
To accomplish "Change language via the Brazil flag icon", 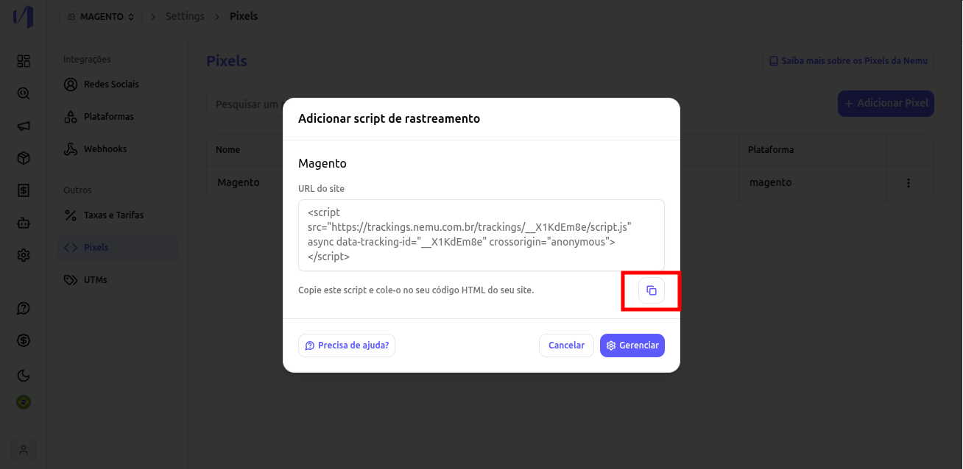I will (24, 402).
